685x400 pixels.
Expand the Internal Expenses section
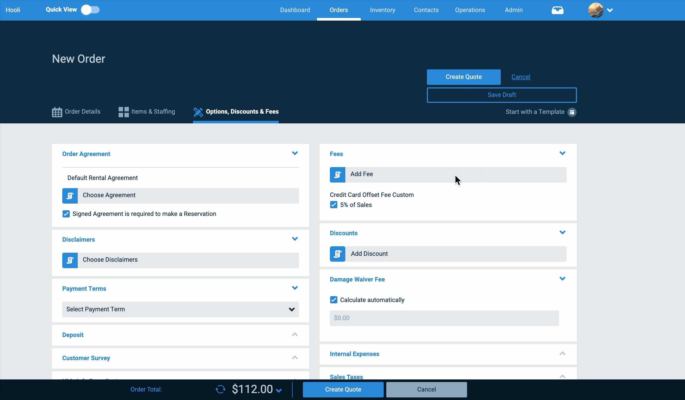pyautogui.click(x=563, y=353)
